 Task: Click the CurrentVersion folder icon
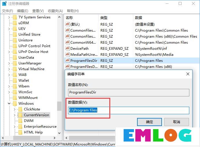[20, 115]
